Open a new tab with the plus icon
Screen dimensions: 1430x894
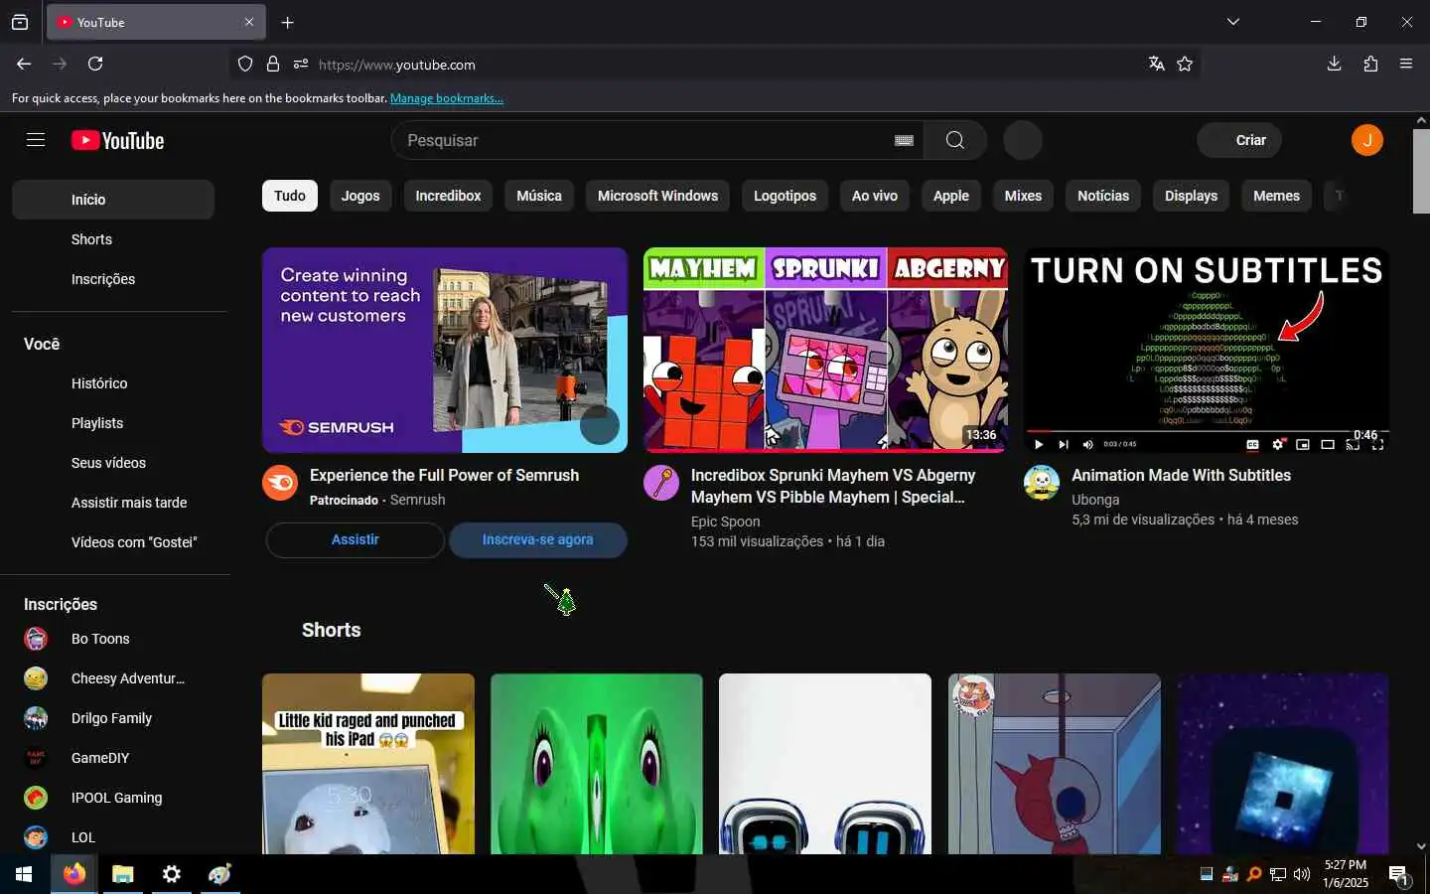pos(287,22)
